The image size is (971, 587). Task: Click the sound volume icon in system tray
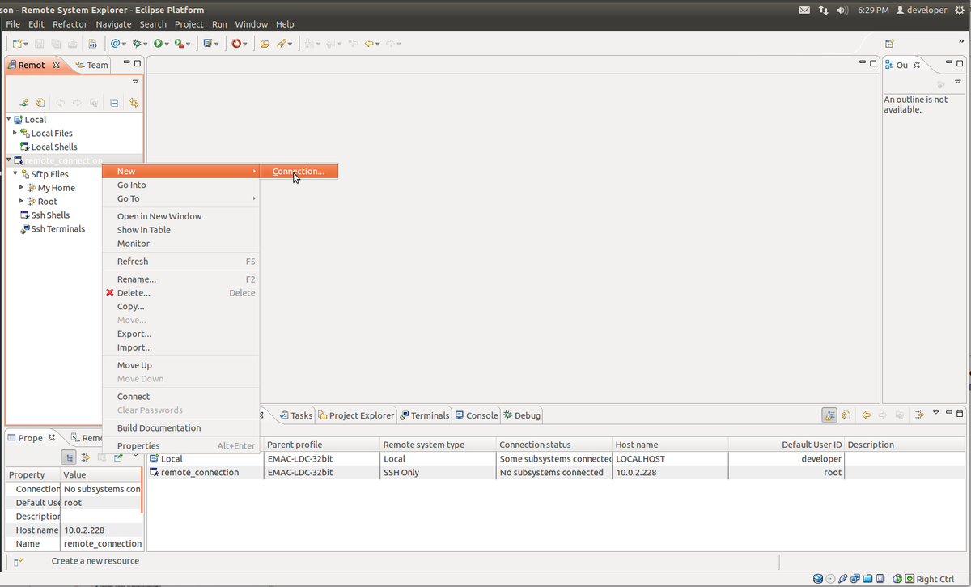click(x=842, y=10)
